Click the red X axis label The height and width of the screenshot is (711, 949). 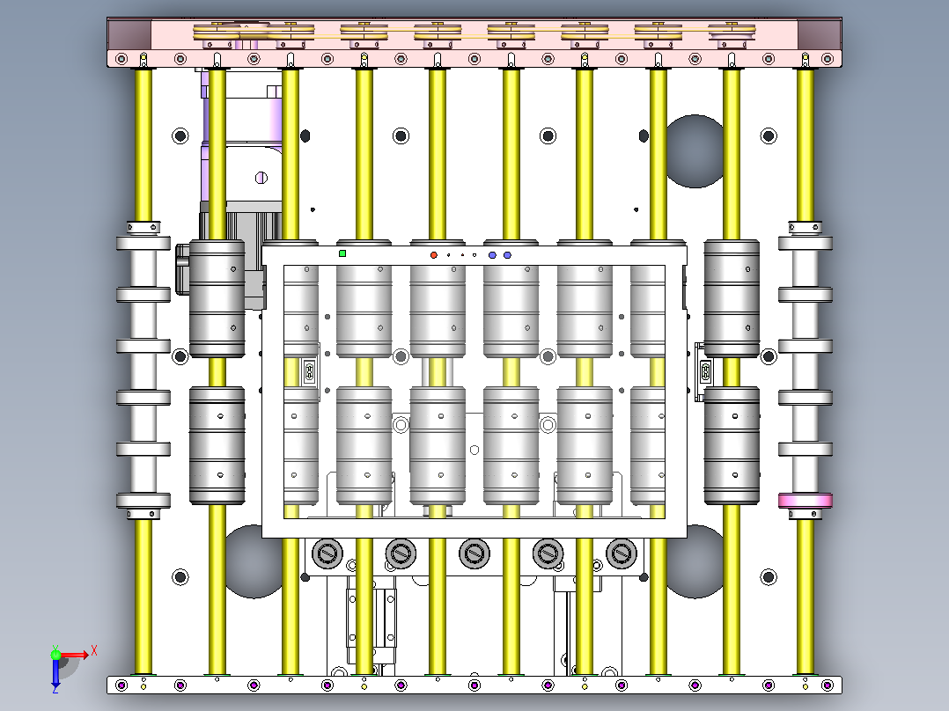tap(94, 652)
